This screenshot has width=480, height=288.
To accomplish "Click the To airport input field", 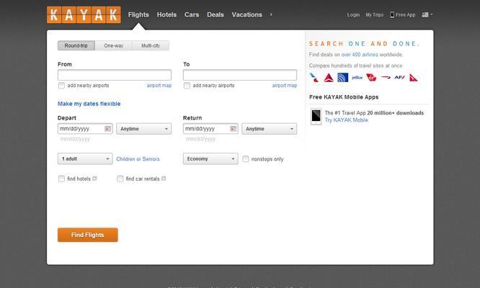I will (x=240, y=75).
